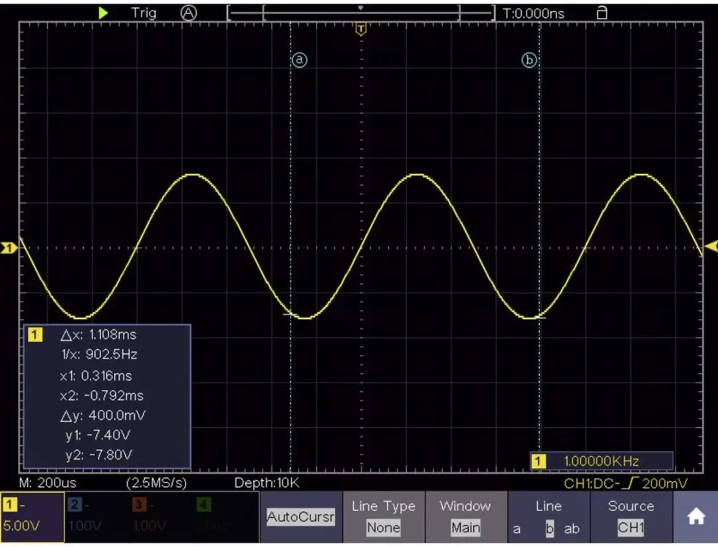The image size is (718, 547).
Task: Click the yellow 1 badge beside frequency counter
Action: [538, 461]
